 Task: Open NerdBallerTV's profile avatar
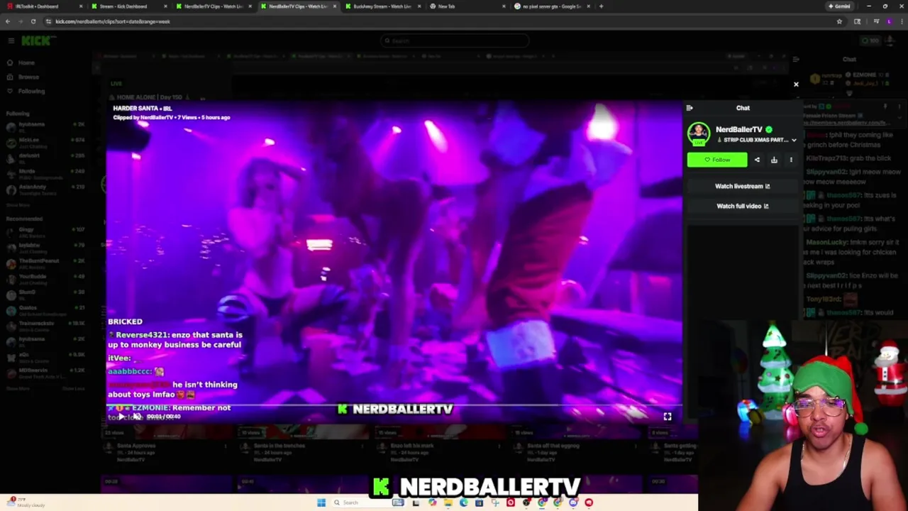(x=699, y=133)
